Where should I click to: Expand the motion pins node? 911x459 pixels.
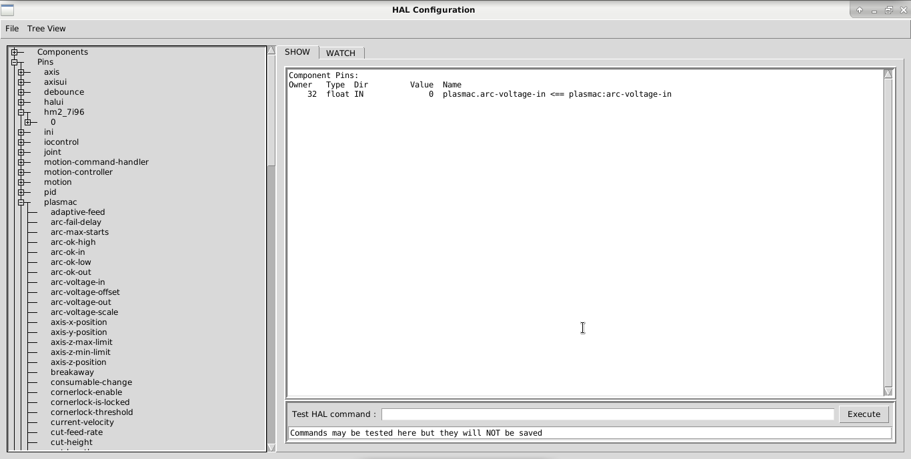pos(21,182)
